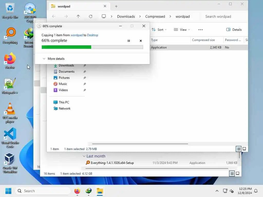Minimize the 66% complete copy dialog
This screenshot has height=197, width=263.
(x=120, y=26)
